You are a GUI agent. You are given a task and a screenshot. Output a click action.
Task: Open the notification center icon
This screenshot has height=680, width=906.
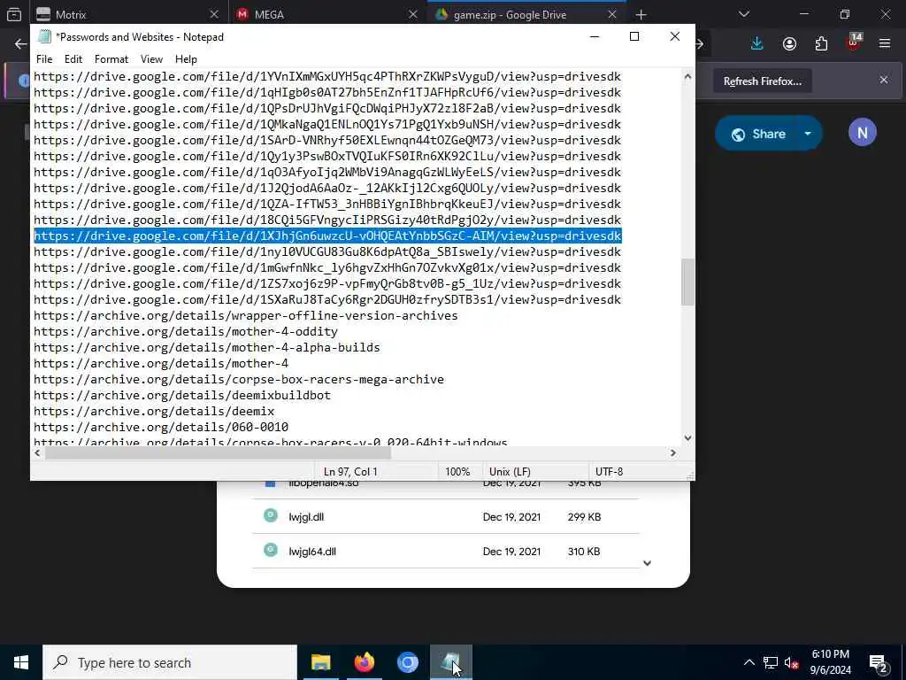click(878, 662)
